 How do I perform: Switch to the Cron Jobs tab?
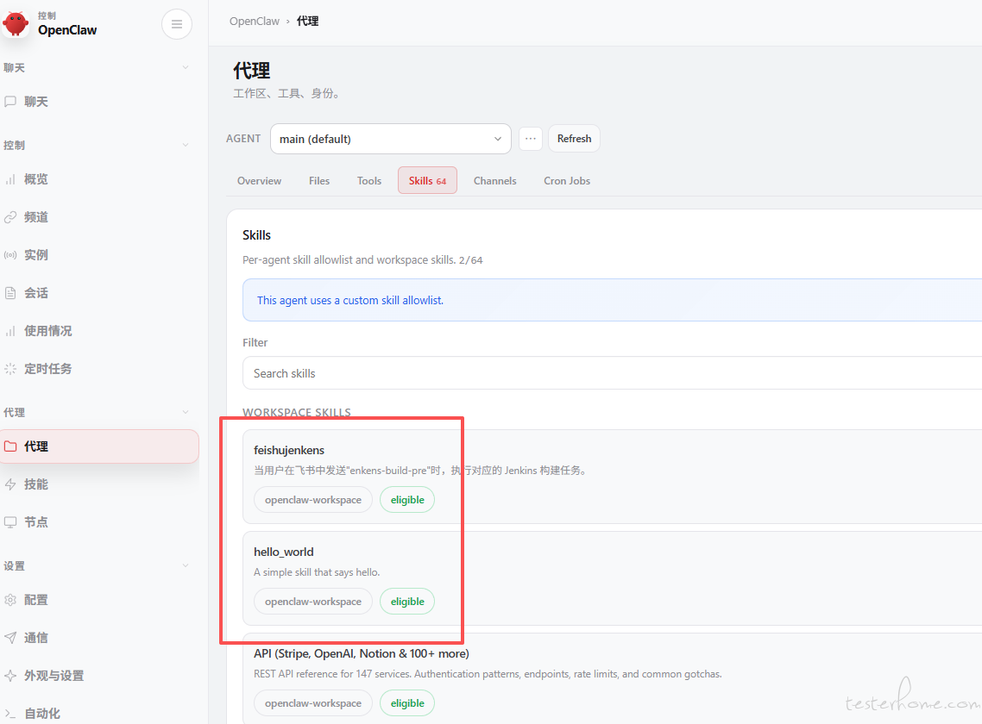tap(566, 181)
